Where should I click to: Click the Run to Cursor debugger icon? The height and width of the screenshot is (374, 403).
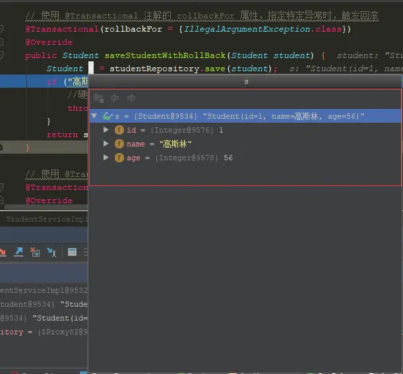(x=51, y=252)
